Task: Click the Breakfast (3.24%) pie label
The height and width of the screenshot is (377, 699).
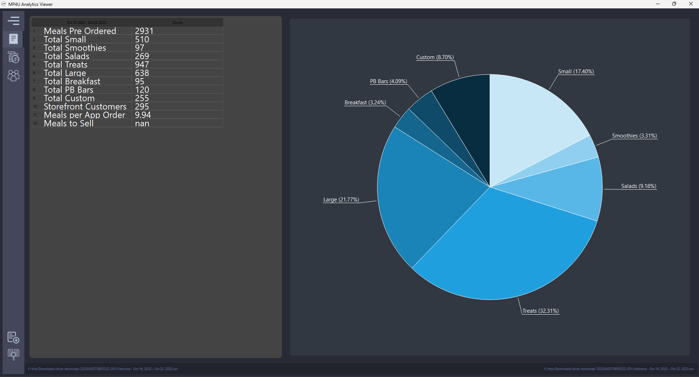Action: 365,103
